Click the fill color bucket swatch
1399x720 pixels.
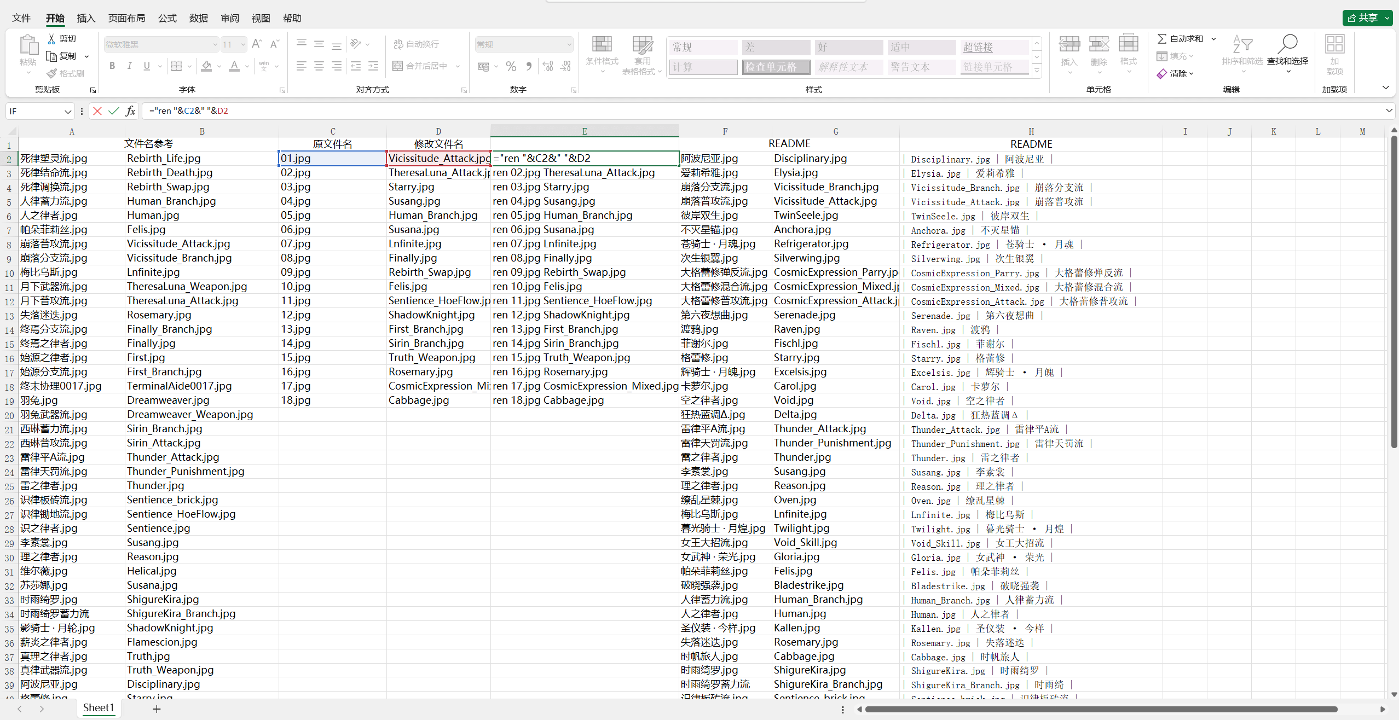pos(206,66)
